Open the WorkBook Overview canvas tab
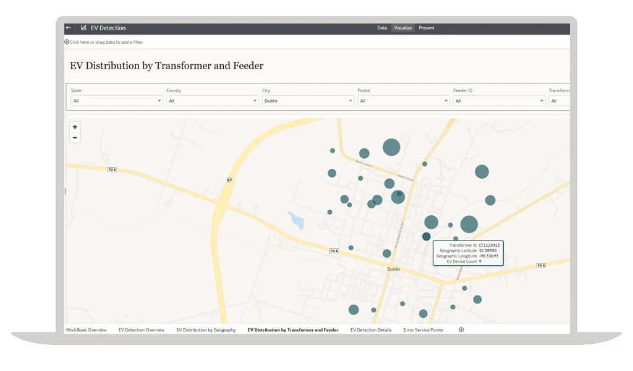 click(x=87, y=330)
